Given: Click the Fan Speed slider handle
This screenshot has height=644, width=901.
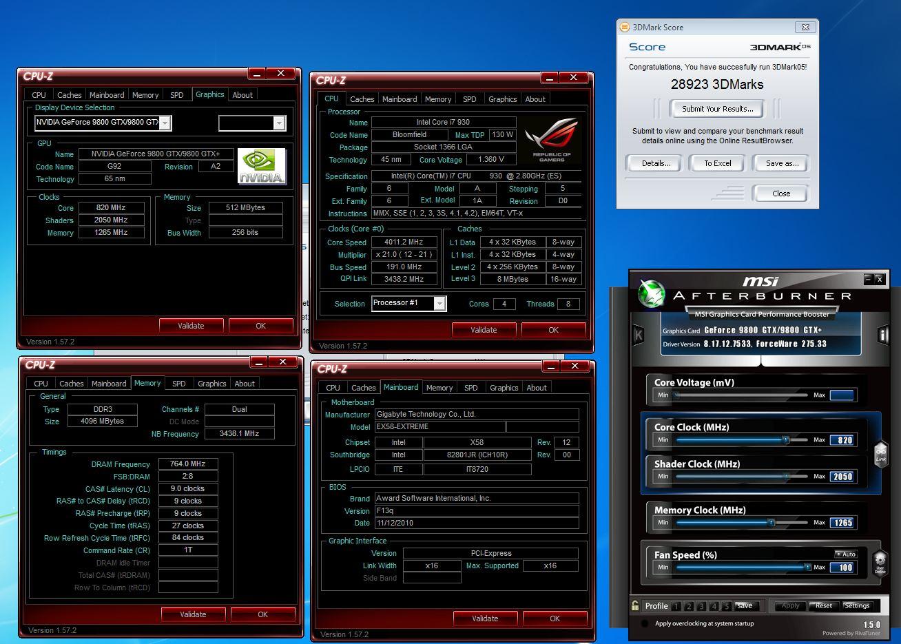Looking at the screenshot, I should coord(807,567).
